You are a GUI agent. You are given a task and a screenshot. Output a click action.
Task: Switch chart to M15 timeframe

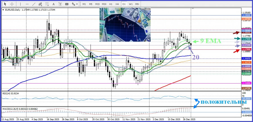pos(97,4)
